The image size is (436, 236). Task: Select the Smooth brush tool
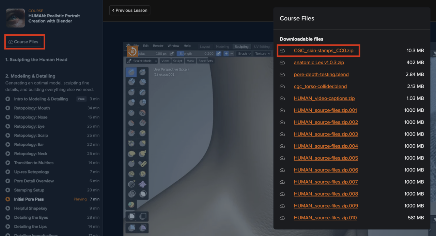[142, 113]
